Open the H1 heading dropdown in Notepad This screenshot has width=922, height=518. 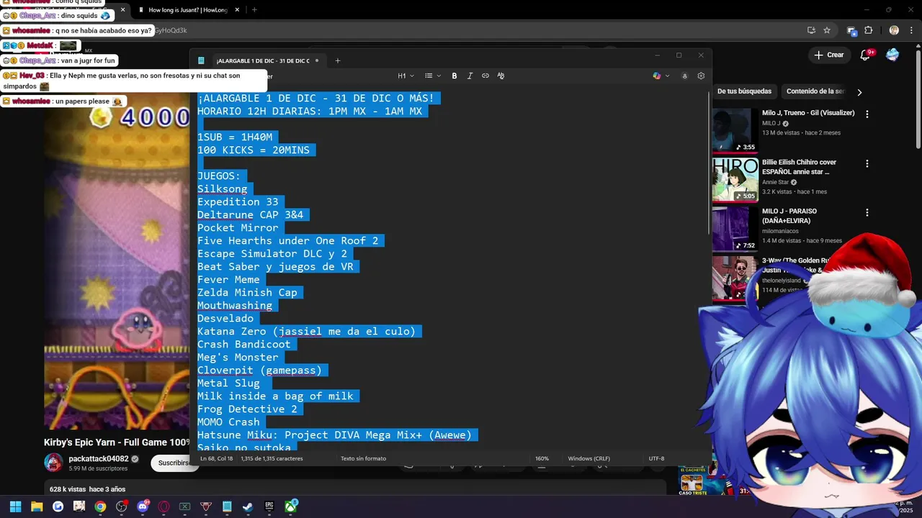coord(406,76)
